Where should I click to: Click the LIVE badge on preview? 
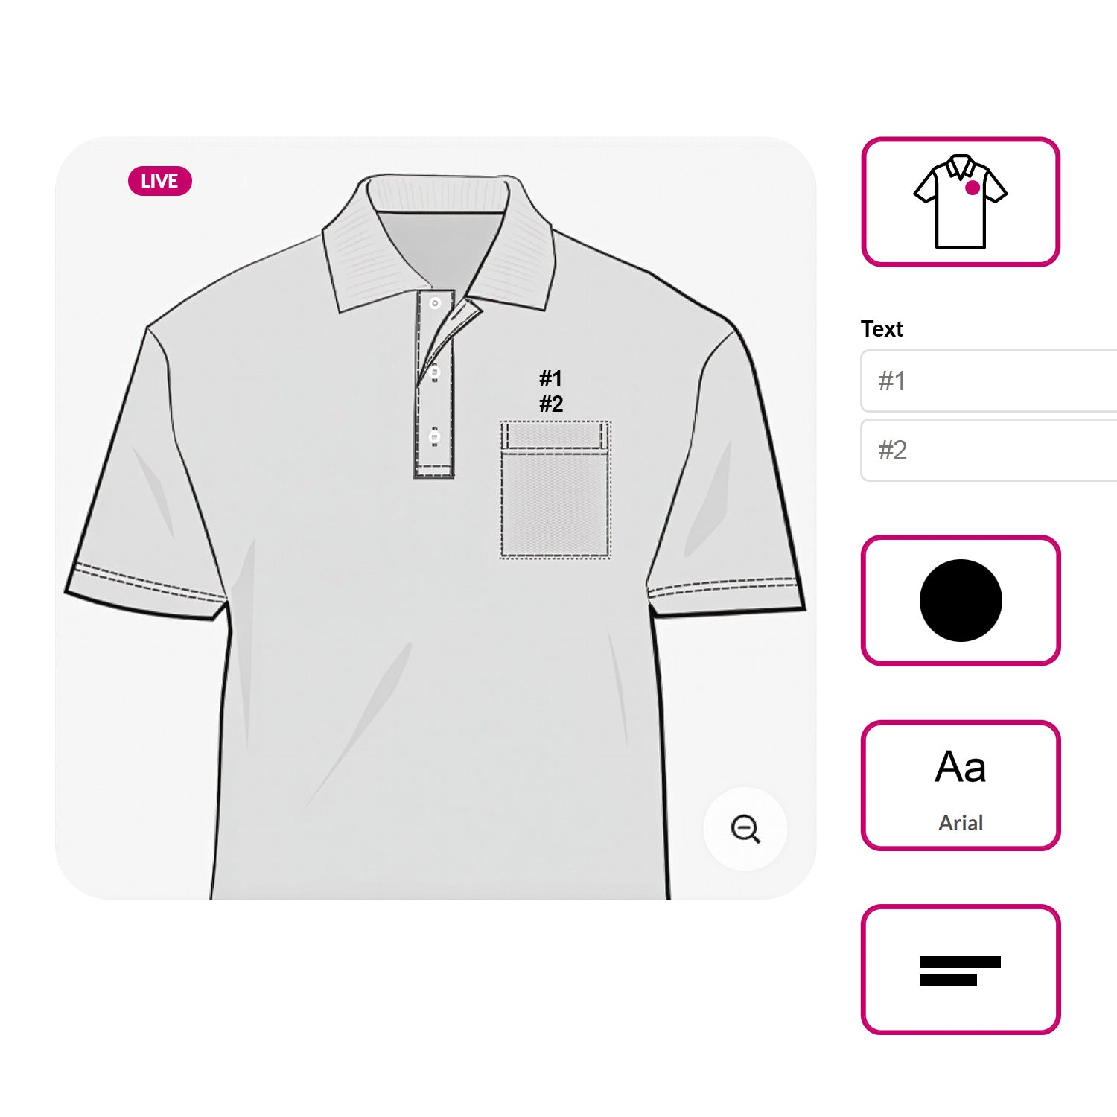159,181
